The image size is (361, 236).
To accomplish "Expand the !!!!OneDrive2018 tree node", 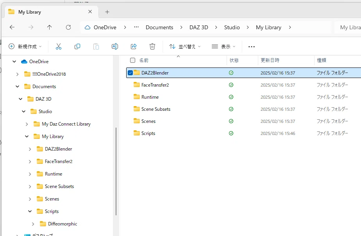I will [x=17, y=74].
